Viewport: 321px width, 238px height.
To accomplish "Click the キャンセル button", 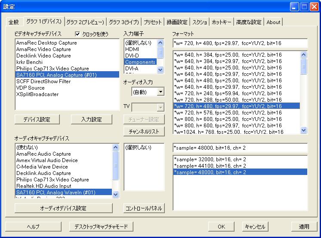I will point(255,226).
